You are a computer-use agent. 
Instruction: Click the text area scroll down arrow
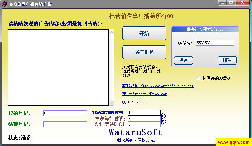point(111,103)
